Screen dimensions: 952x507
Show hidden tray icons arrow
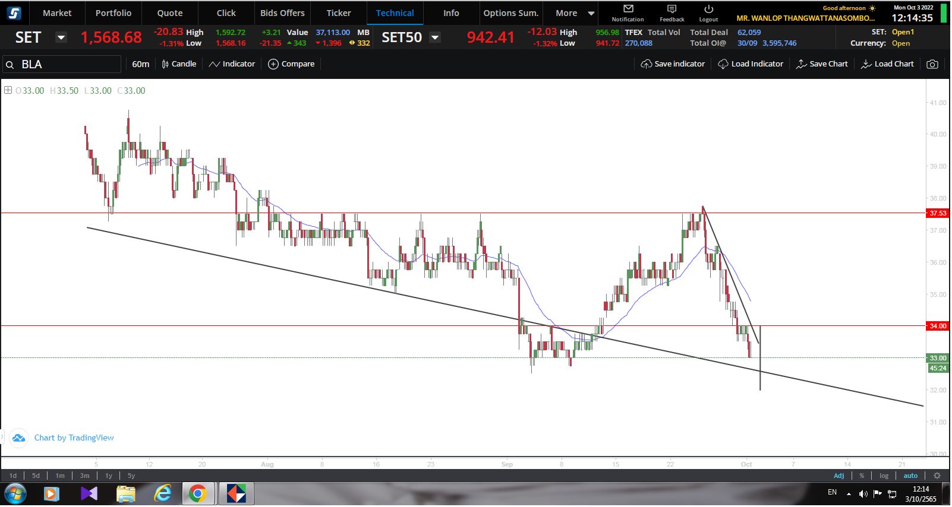849,494
